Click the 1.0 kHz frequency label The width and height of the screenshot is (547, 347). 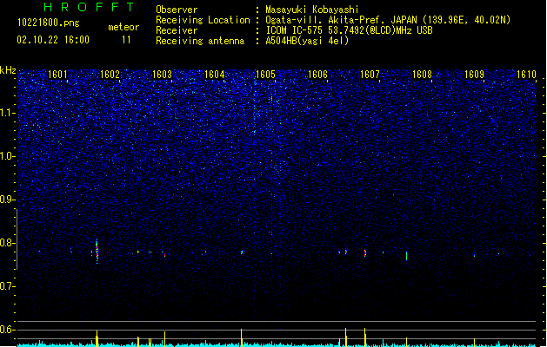pos(8,156)
